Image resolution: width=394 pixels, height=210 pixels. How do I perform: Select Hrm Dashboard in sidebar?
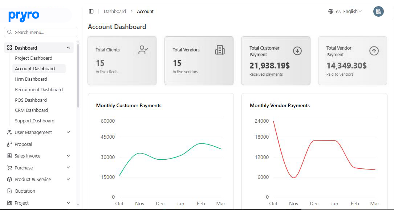[31, 79]
